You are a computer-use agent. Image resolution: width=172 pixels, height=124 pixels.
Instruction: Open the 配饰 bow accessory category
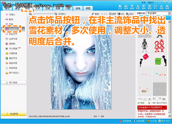coord(9,19)
